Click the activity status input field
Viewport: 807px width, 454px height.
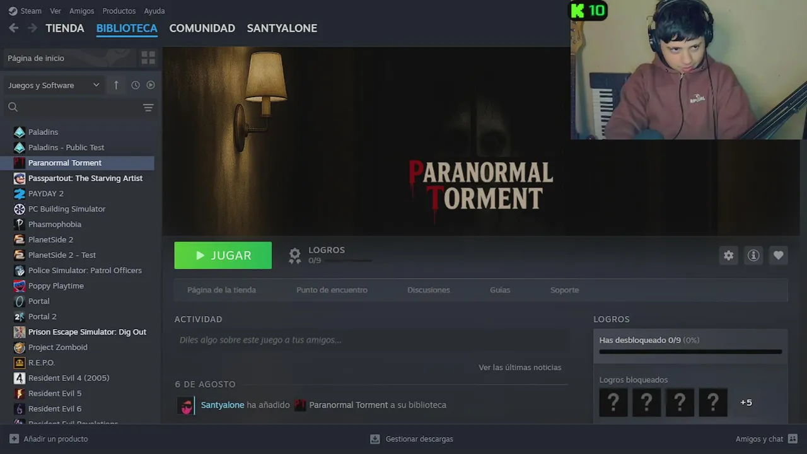(371, 340)
